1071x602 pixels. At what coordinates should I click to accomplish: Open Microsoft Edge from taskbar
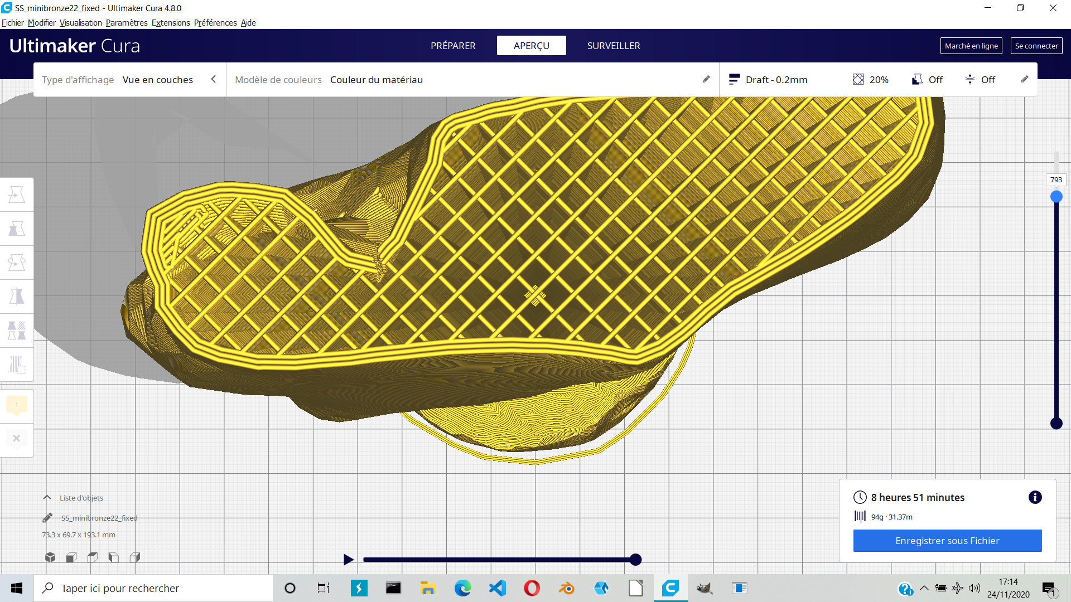tap(463, 588)
